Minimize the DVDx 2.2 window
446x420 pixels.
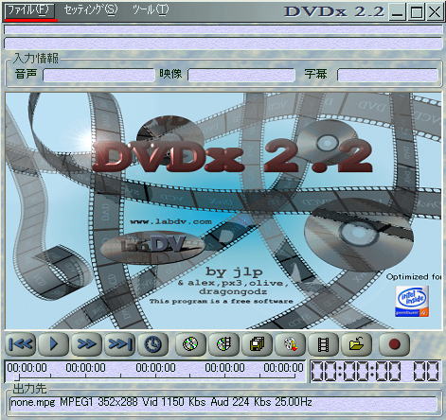pyautogui.click(x=398, y=12)
